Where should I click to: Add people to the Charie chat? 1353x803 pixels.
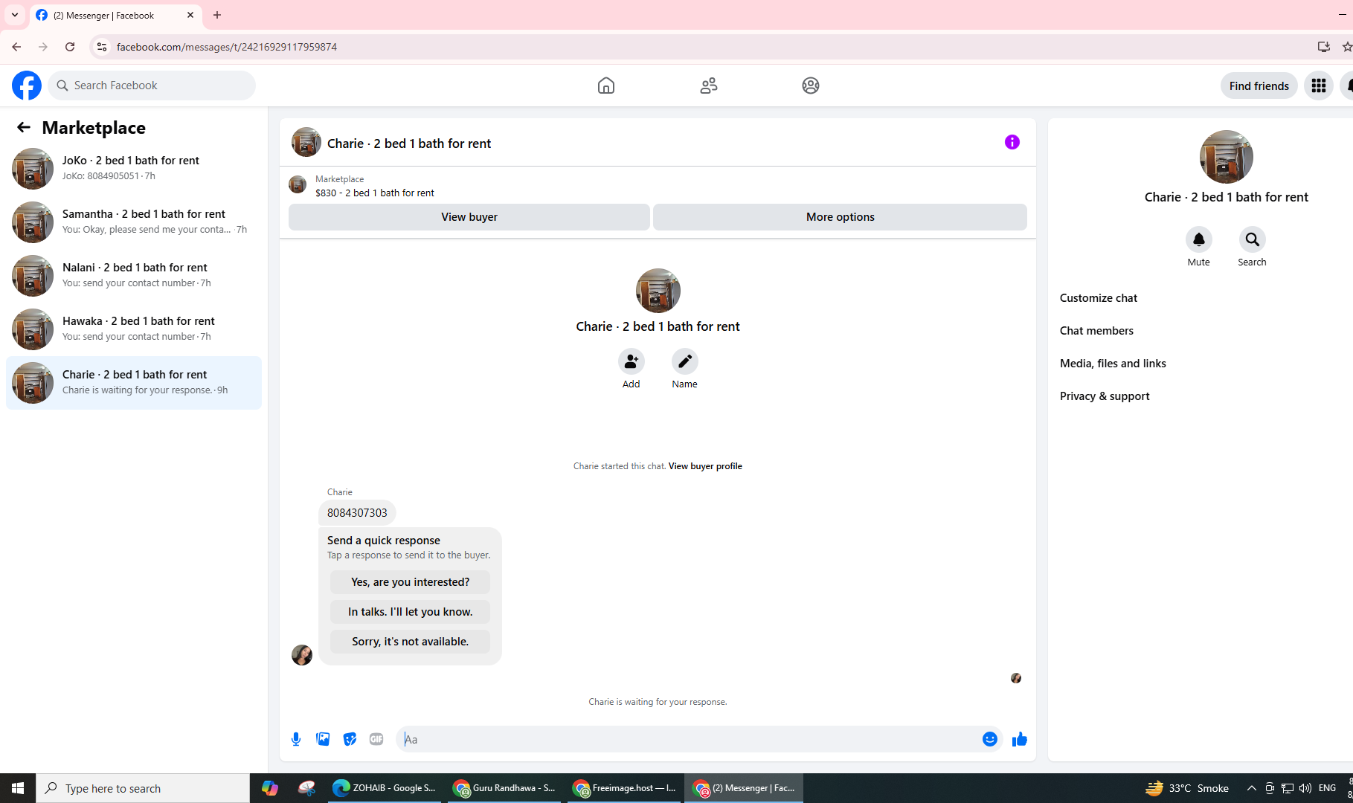click(631, 361)
